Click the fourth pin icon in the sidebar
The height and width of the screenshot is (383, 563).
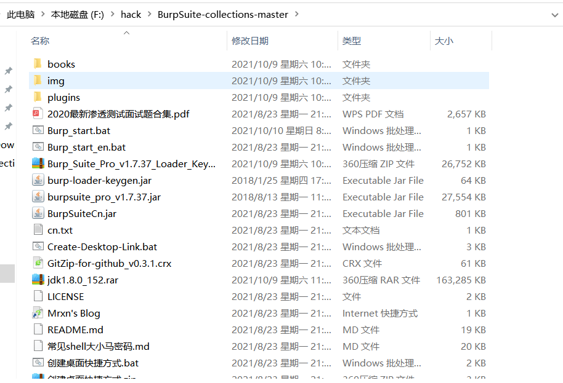point(8,126)
